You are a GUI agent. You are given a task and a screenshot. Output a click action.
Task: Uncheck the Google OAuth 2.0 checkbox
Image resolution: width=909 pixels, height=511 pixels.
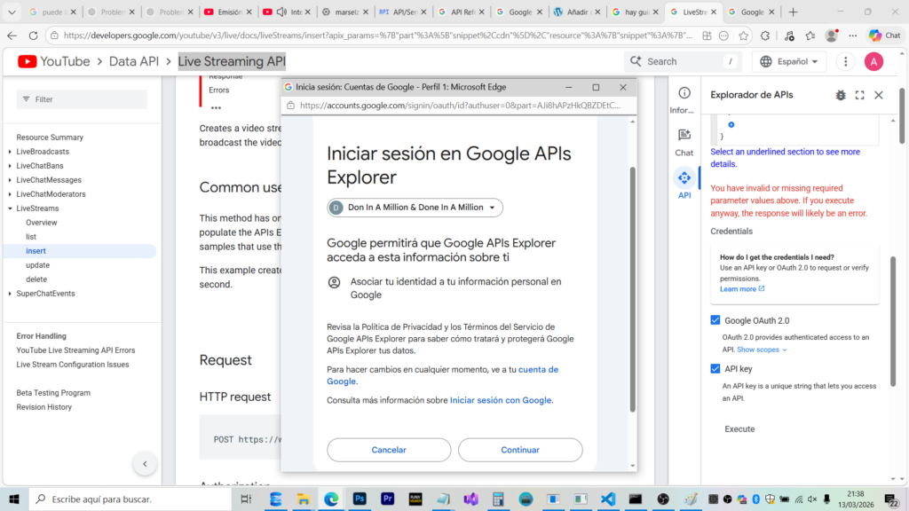click(715, 320)
